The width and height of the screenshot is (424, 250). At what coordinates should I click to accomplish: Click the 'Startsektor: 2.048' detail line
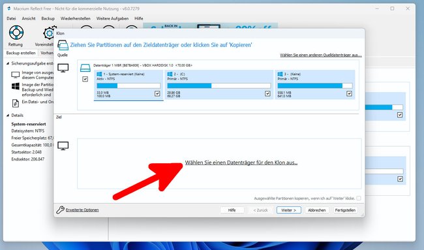pyautogui.click(x=26, y=152)
